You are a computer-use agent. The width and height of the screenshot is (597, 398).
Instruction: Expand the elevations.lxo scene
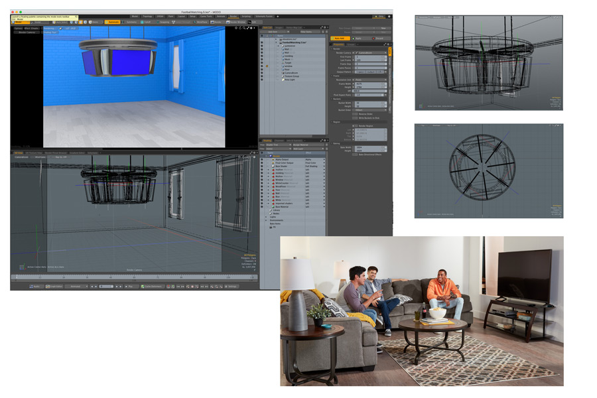(x=276, y=39)
